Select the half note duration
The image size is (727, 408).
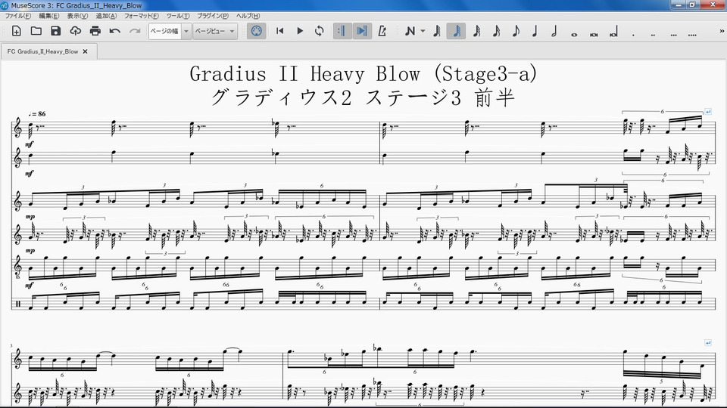[554, 31]
